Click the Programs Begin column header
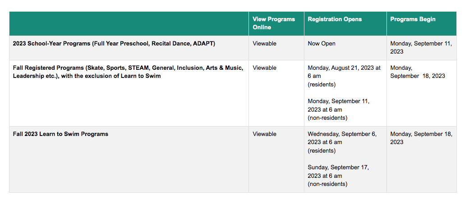The width and height of the screenshot is (469, 199). [x=413, y=19]
